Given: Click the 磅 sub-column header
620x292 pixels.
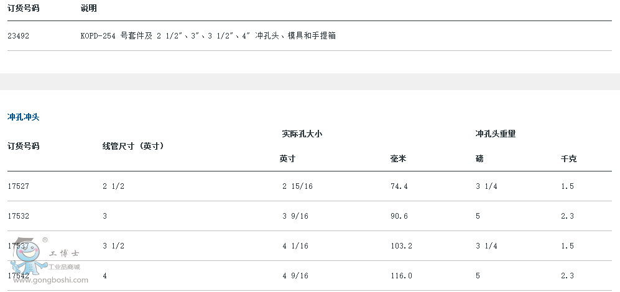Looking at the screenshot, I should tap(479, 159).
